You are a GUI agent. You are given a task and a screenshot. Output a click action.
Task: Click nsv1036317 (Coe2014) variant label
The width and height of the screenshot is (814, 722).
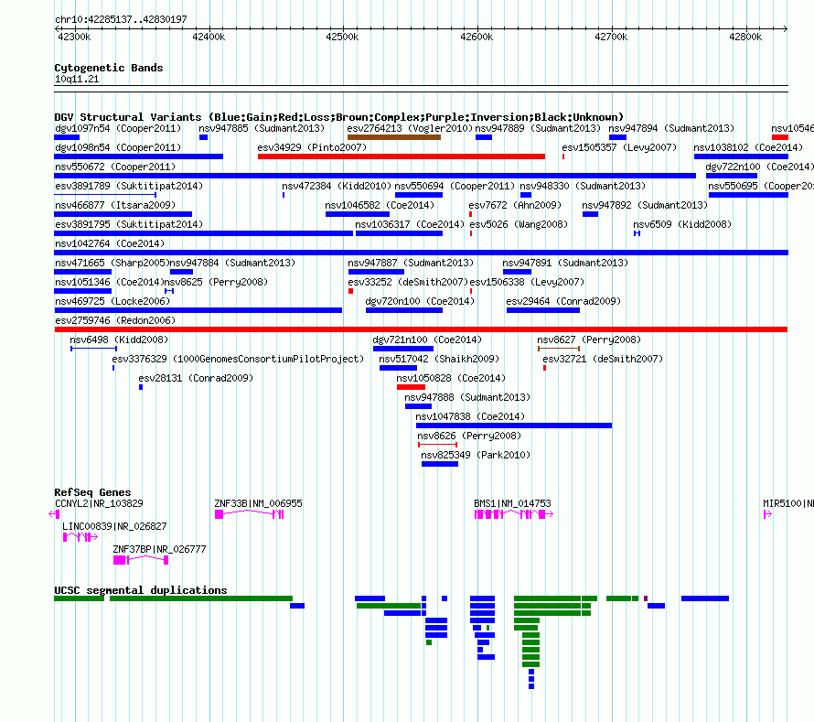(x=410, y=224)
